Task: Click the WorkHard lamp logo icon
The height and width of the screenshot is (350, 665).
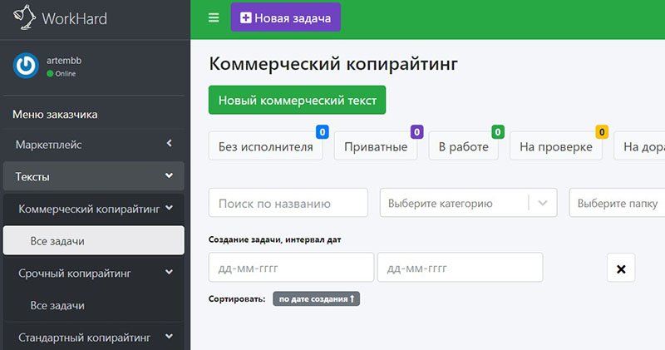Action: [25, 17]
